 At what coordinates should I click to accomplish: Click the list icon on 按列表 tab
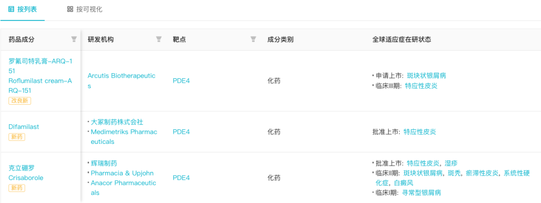11,10
